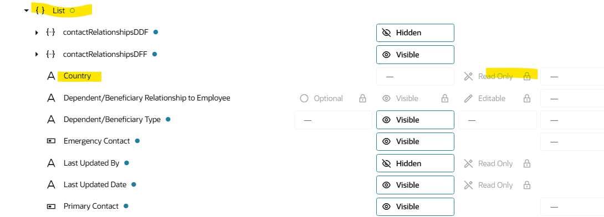The height and width of the screenshot is (217, 604).
Task: Click the Visible button for Primary Contact
Action: pyautogui.click(x=415, y=207)
